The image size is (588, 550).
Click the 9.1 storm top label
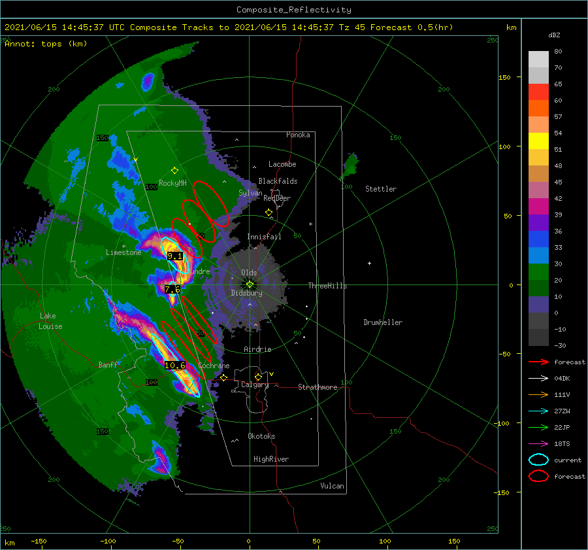[x=174, y=256]
